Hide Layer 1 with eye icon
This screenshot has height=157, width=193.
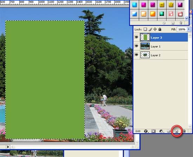tap(137, 46)
